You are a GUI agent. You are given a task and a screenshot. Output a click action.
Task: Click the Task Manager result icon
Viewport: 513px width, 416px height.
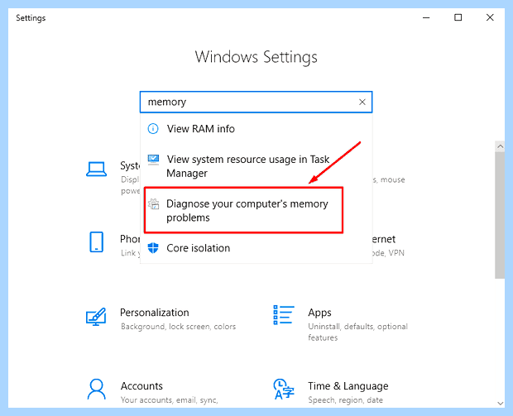(153, 160)
